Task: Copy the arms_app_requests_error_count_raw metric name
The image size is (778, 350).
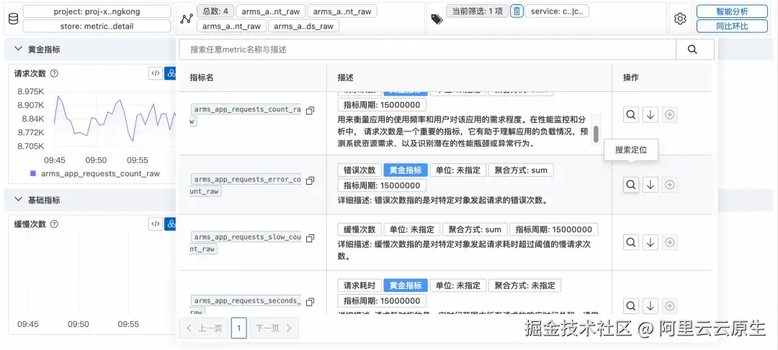Action: pos(310,180)
